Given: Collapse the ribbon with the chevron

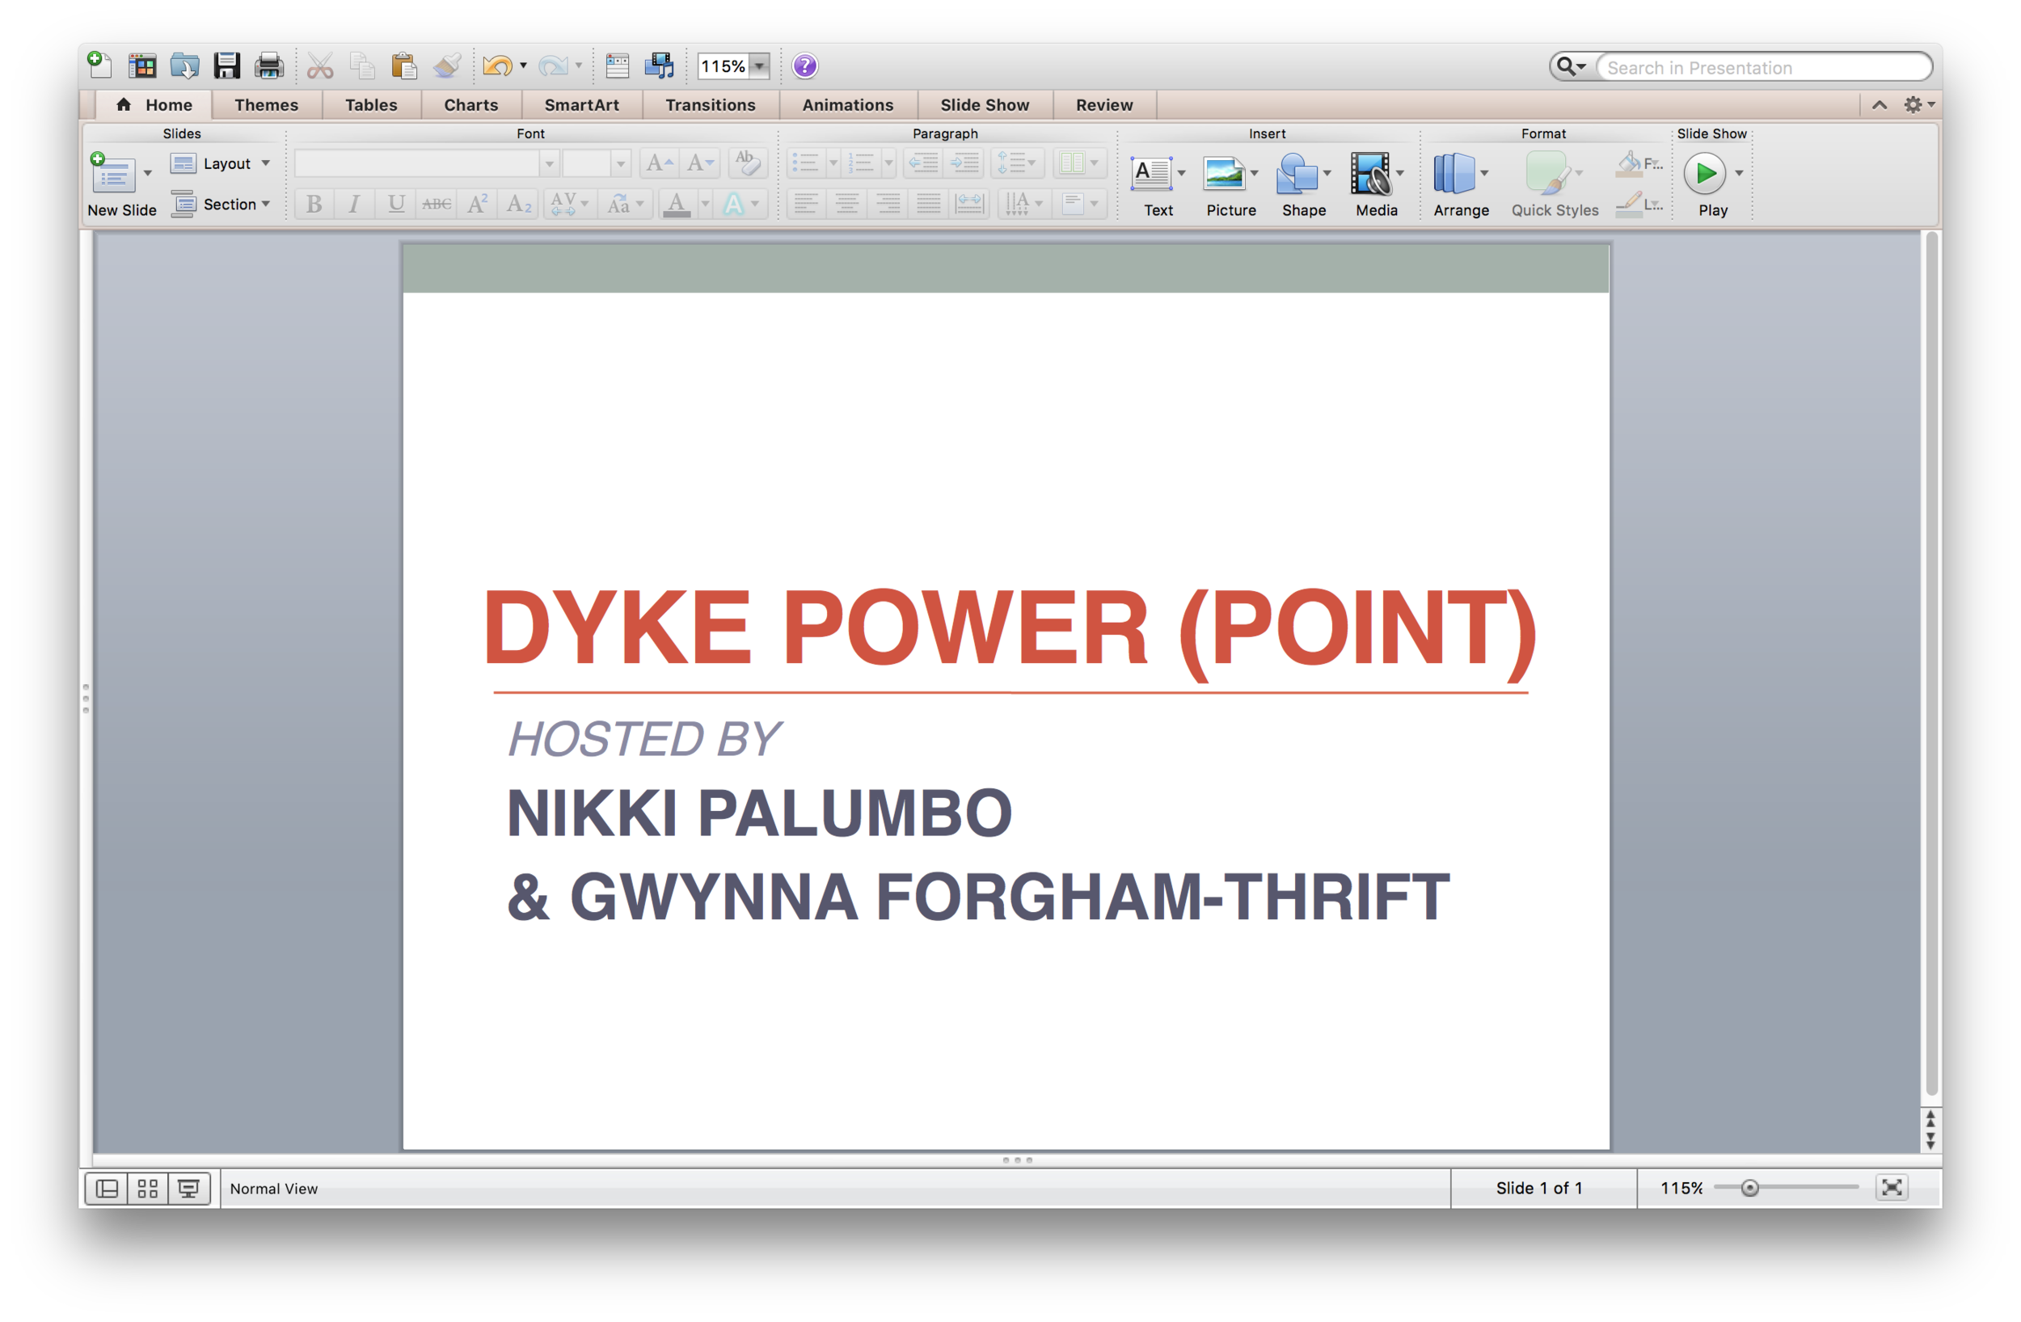Looking at the screenshot, I should tap(1880, 105).
